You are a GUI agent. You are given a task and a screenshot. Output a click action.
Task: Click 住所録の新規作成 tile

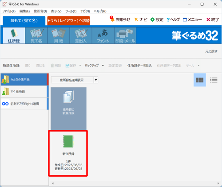click(68, 109)
